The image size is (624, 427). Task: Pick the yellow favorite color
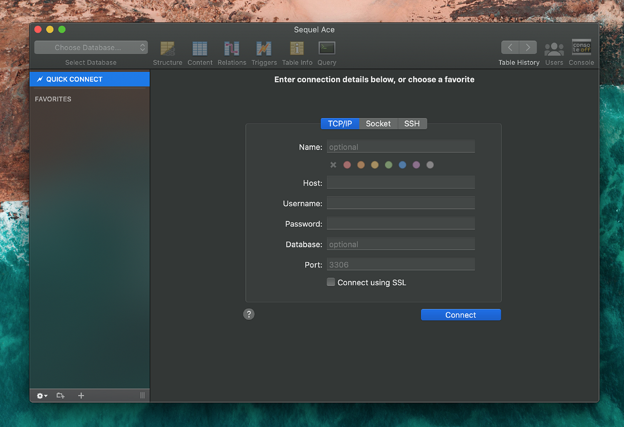click(374, 165)
